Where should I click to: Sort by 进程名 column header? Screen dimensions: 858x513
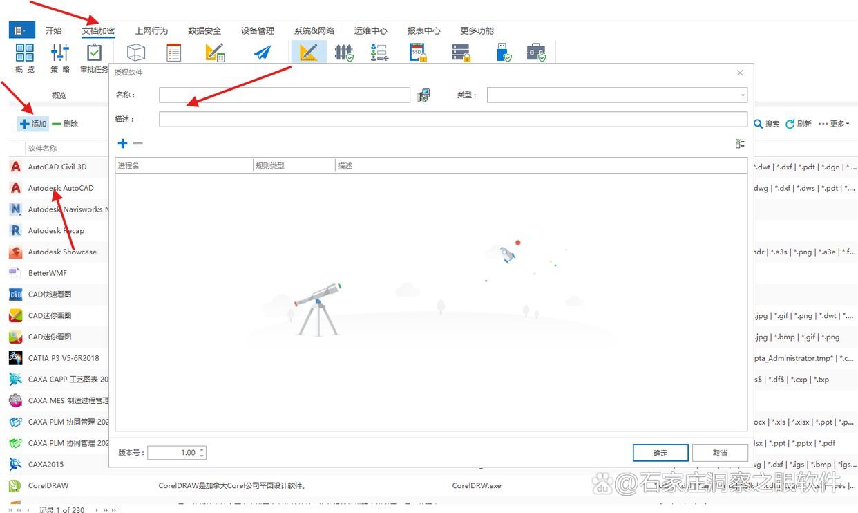pyautogui.click(x=184, y=165)
